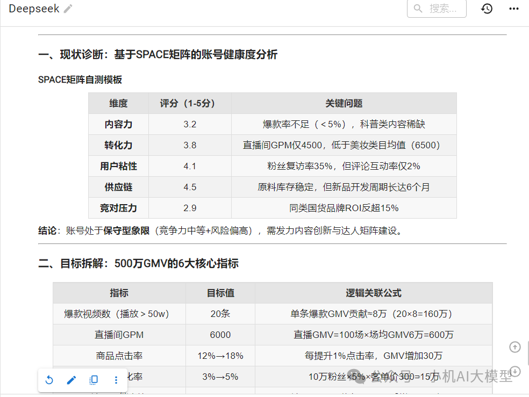Click the bold text 保守型象限
Image resolution: width=529 pixels, height=397 pixels.
click(126, 231)
